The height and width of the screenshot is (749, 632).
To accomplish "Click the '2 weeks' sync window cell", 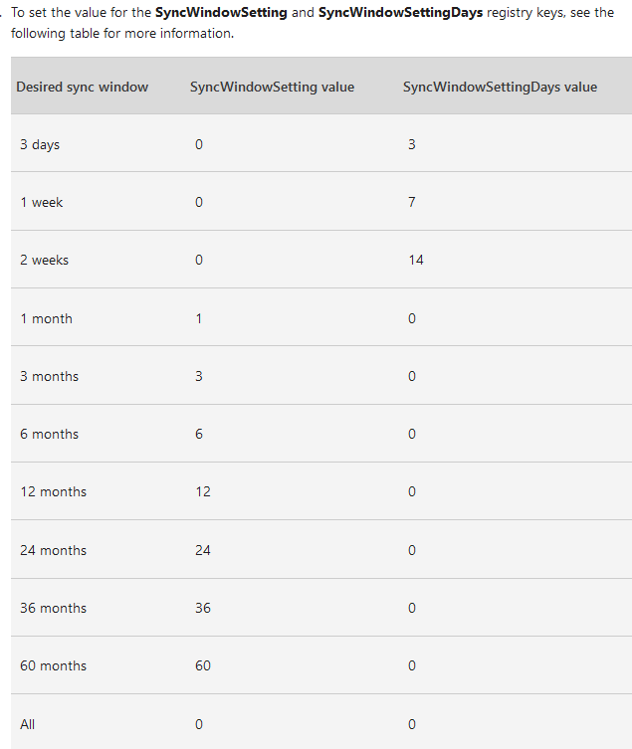I will coord(44,260).
